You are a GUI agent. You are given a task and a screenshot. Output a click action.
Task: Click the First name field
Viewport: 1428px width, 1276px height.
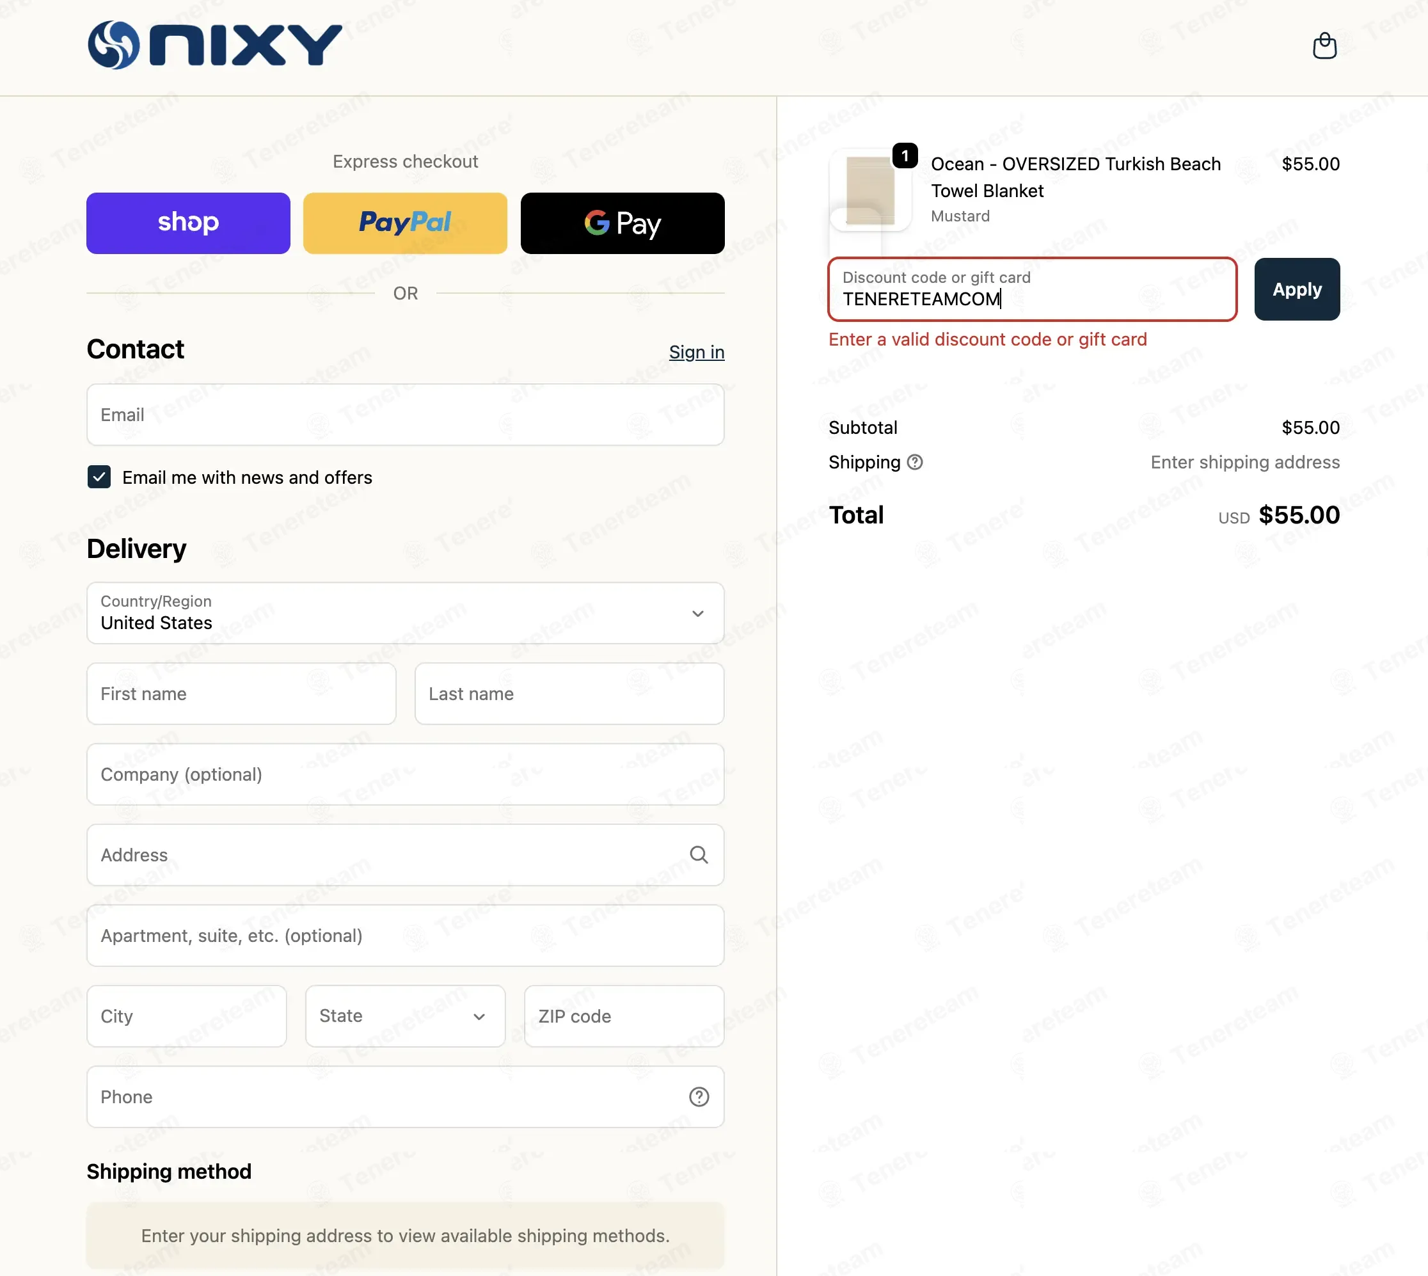[241, 694]
